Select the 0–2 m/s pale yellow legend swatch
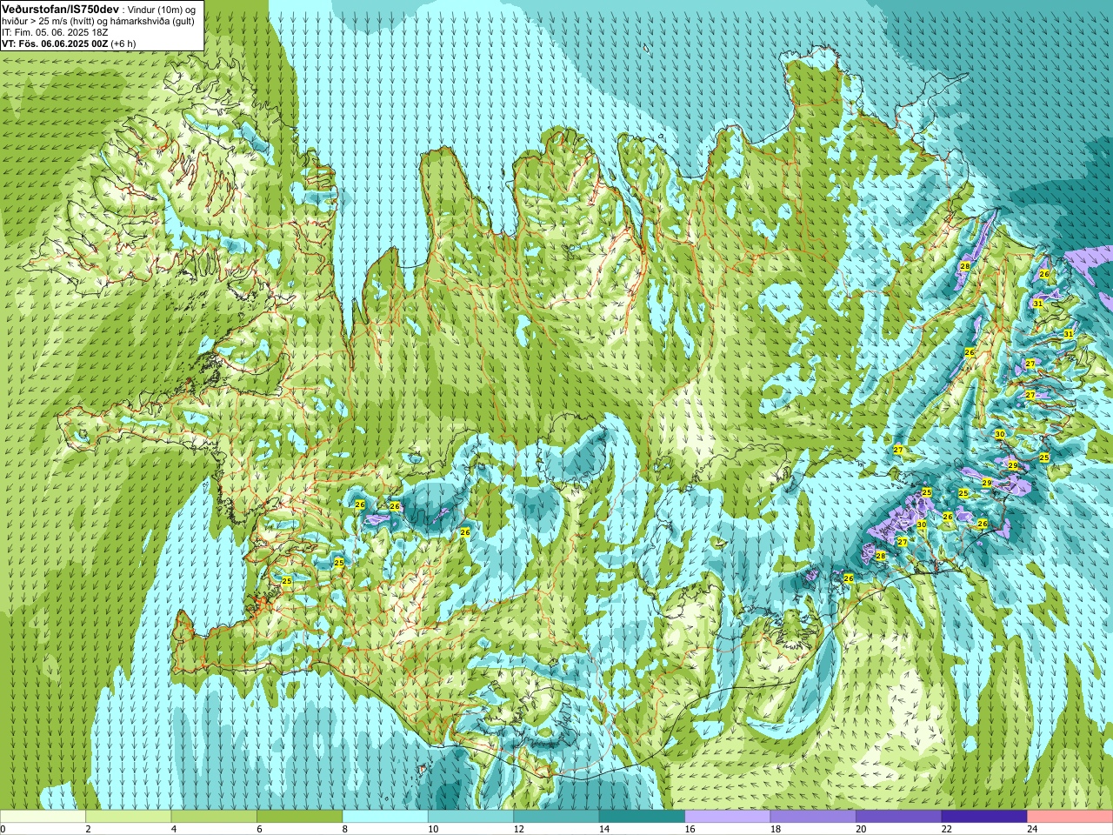This screenshot has height=835, width=1113. pos(43,817)
